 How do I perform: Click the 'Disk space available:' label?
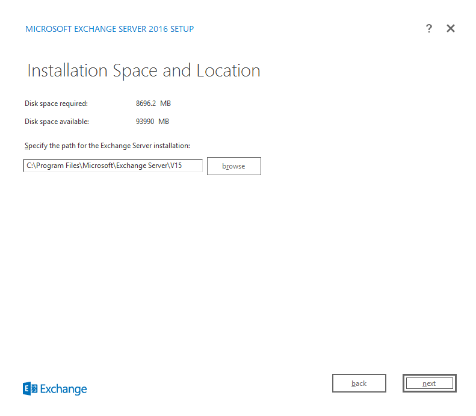(57, 122)
